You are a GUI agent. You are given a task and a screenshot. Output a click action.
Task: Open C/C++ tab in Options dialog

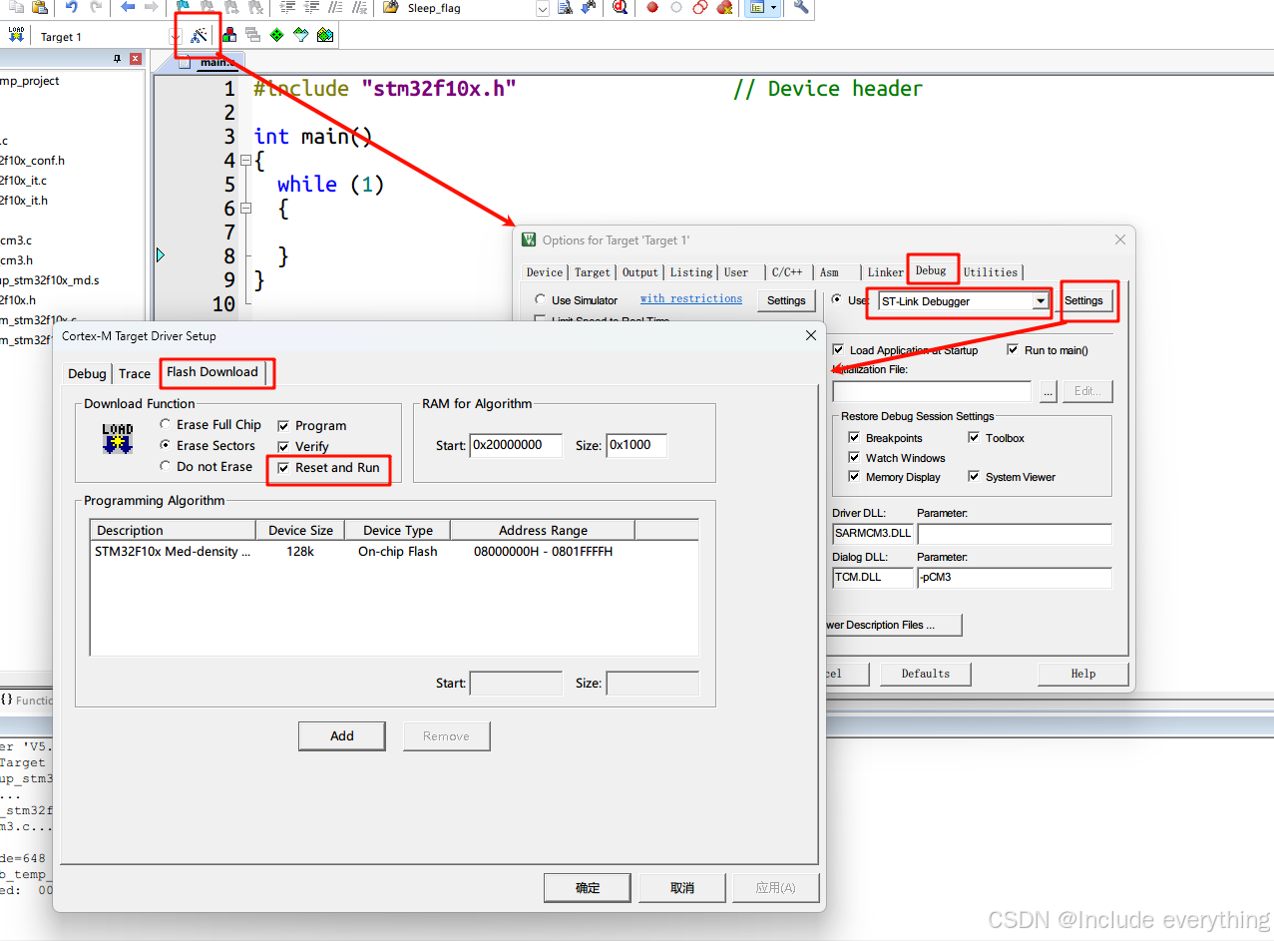pyautogui.click(x=787, y=272)
